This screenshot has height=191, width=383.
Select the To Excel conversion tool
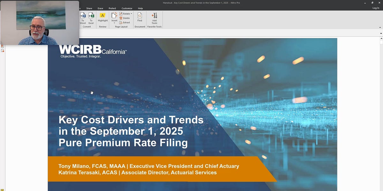pos(91,18)
